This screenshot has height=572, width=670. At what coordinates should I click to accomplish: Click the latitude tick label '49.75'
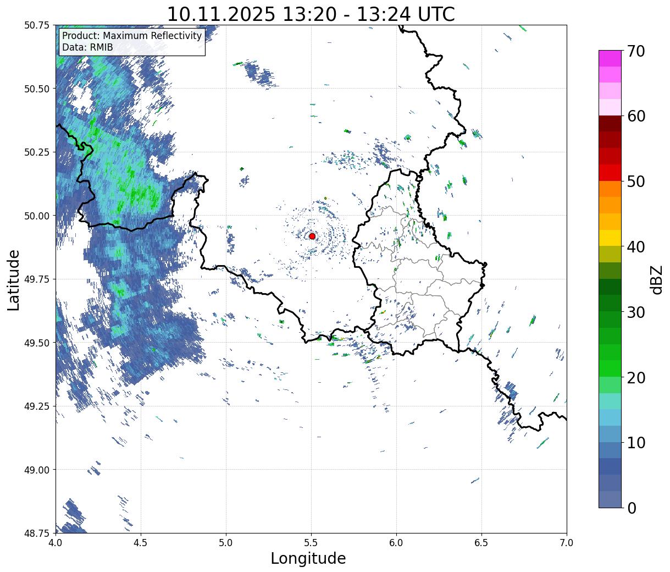pyautogui.click(x=37, y=279)
